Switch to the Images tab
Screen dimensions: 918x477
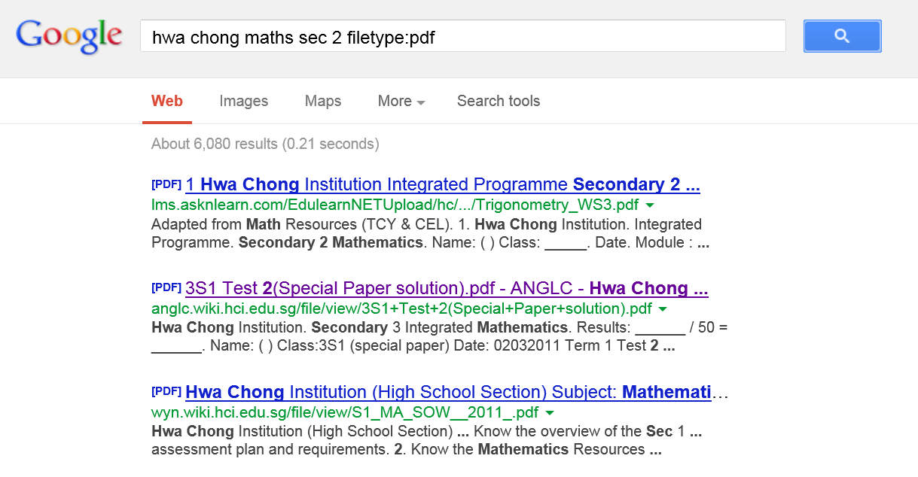[243, 102]
